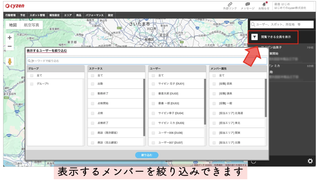Open the エリア menu
This screenshot has height=182, width=320.
[x=68, y=15]
